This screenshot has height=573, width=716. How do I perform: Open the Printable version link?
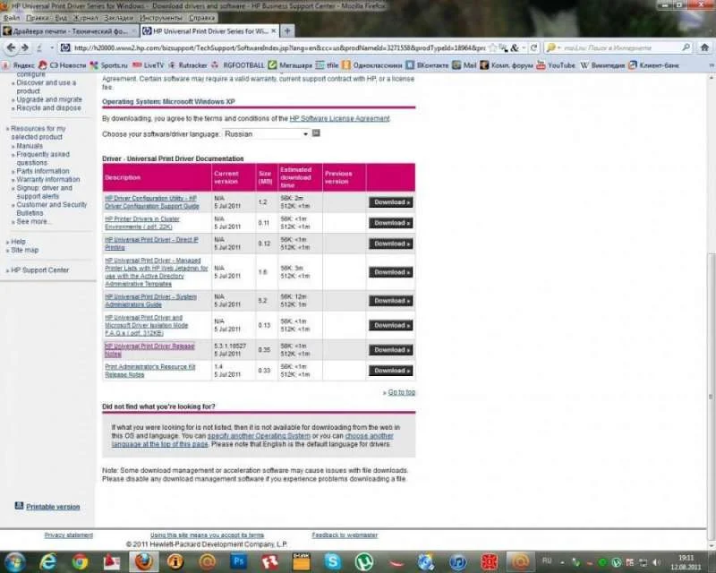pos(53,506)
